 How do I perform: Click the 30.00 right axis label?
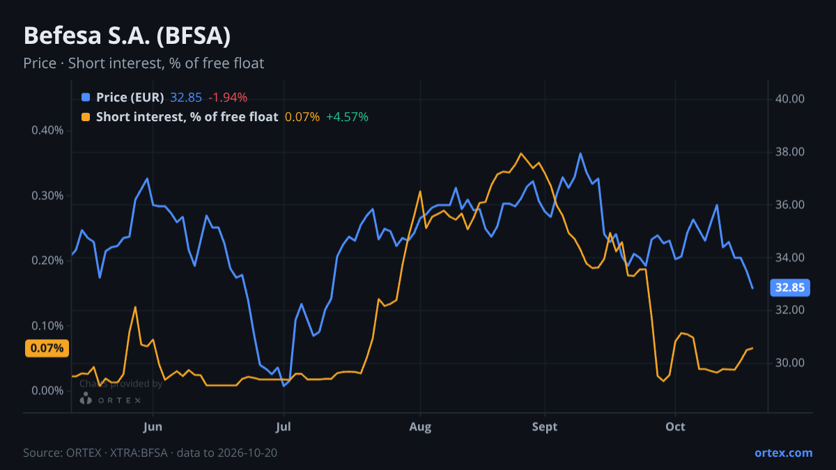(x=790, y=363)
